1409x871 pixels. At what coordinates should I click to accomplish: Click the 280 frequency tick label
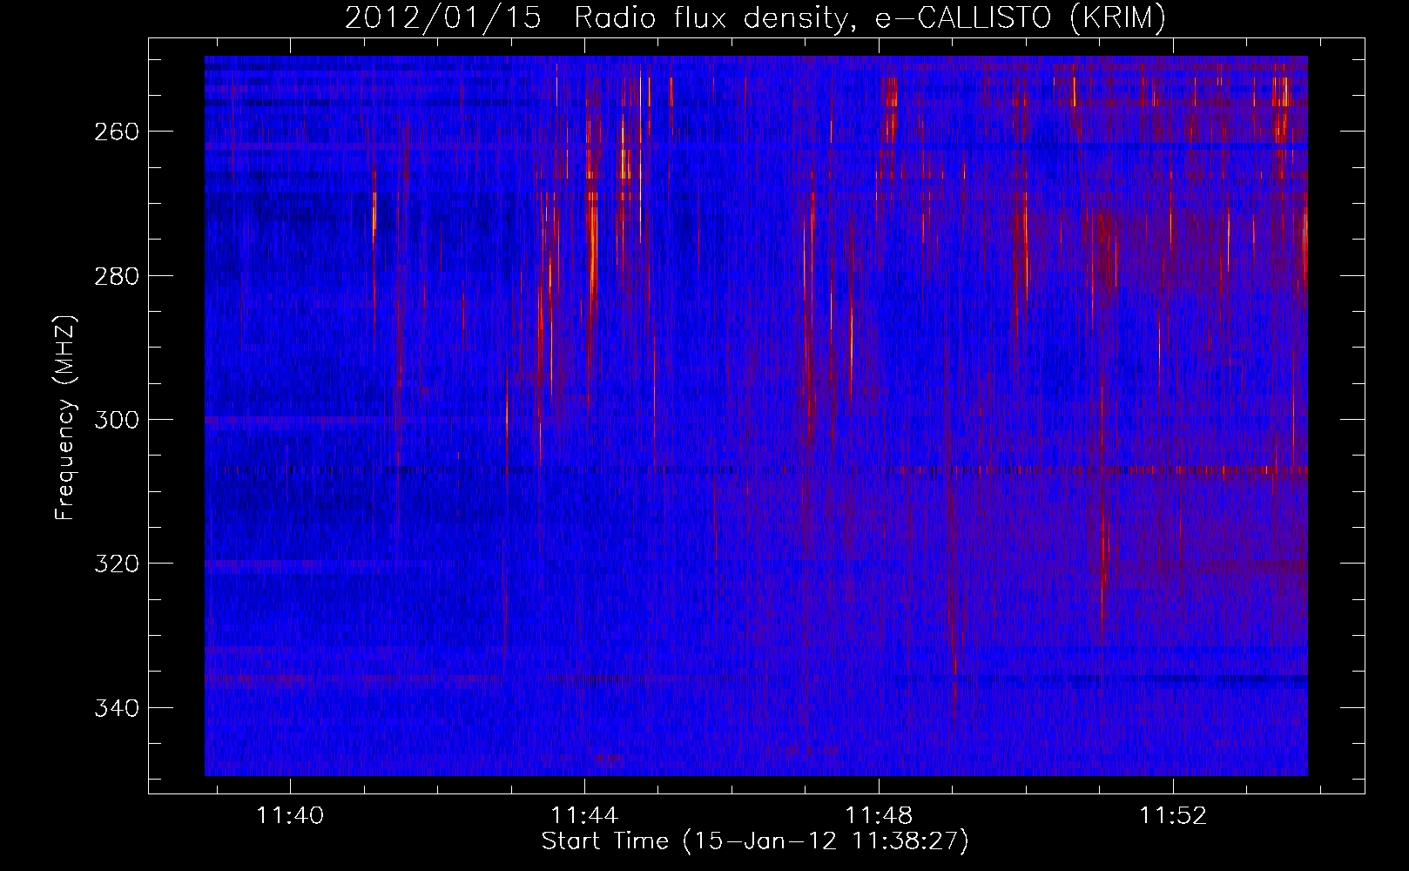pos(116,276)
